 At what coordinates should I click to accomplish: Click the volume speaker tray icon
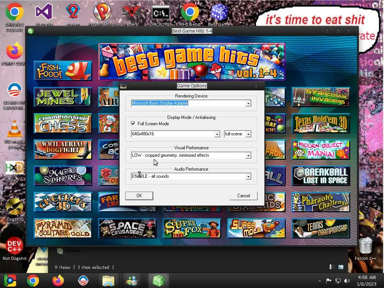pyautogui.click(x=346, y=280)
